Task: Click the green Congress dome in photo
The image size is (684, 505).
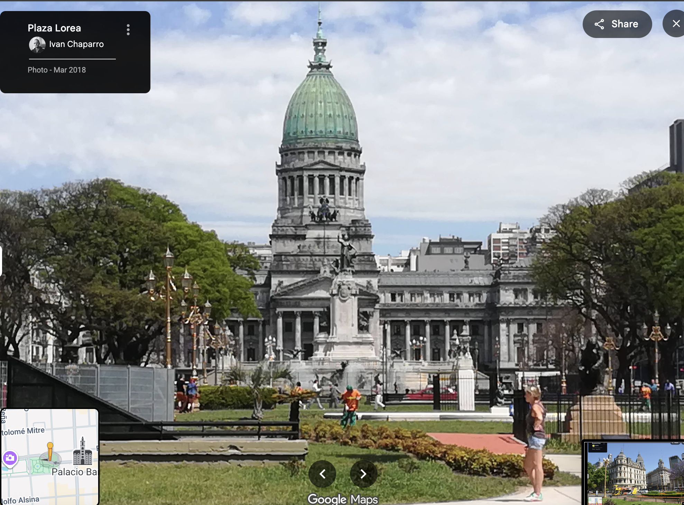Action: coord(320,111)
